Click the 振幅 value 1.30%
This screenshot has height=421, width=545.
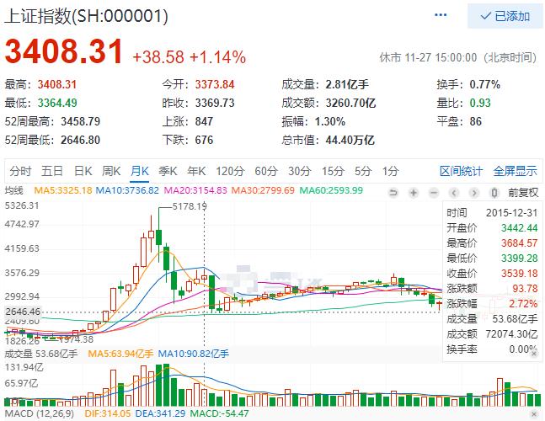click(x=330, y=121)
